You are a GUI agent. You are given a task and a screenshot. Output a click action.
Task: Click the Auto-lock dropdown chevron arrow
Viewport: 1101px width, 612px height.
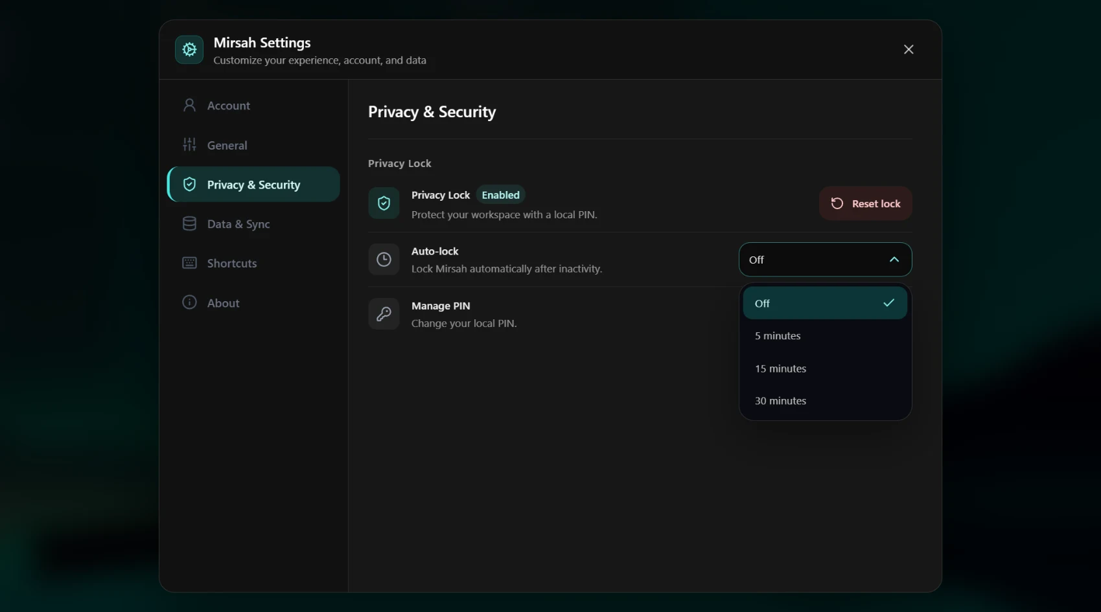click(894, 260)
